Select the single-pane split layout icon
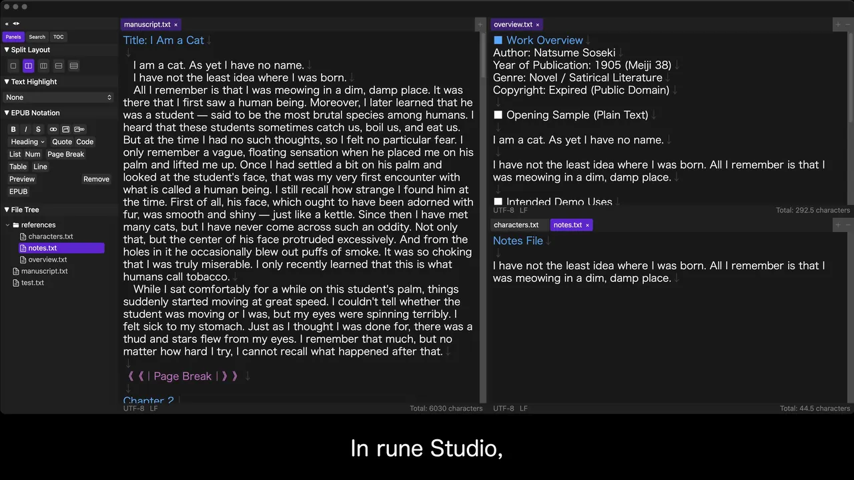Image resolution: width=854 pixels, height=480 pixels. tap(13, 66)
